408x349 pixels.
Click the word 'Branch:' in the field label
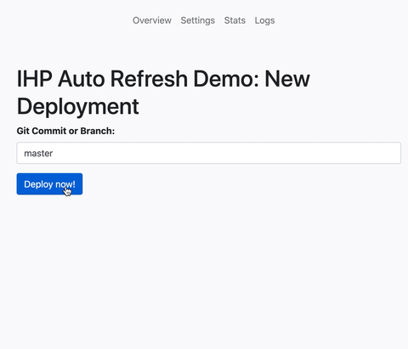[x=98, y=131]
